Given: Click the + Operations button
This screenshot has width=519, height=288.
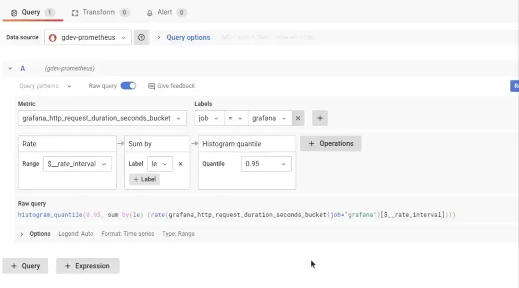Looking at the screenshot, I should 331,143.
